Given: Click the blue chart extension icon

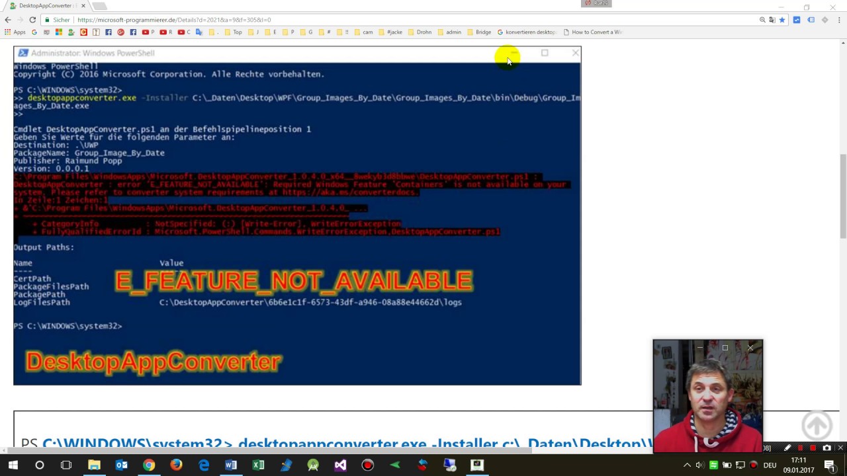Looking at the screenshot, I should point(797,20).
